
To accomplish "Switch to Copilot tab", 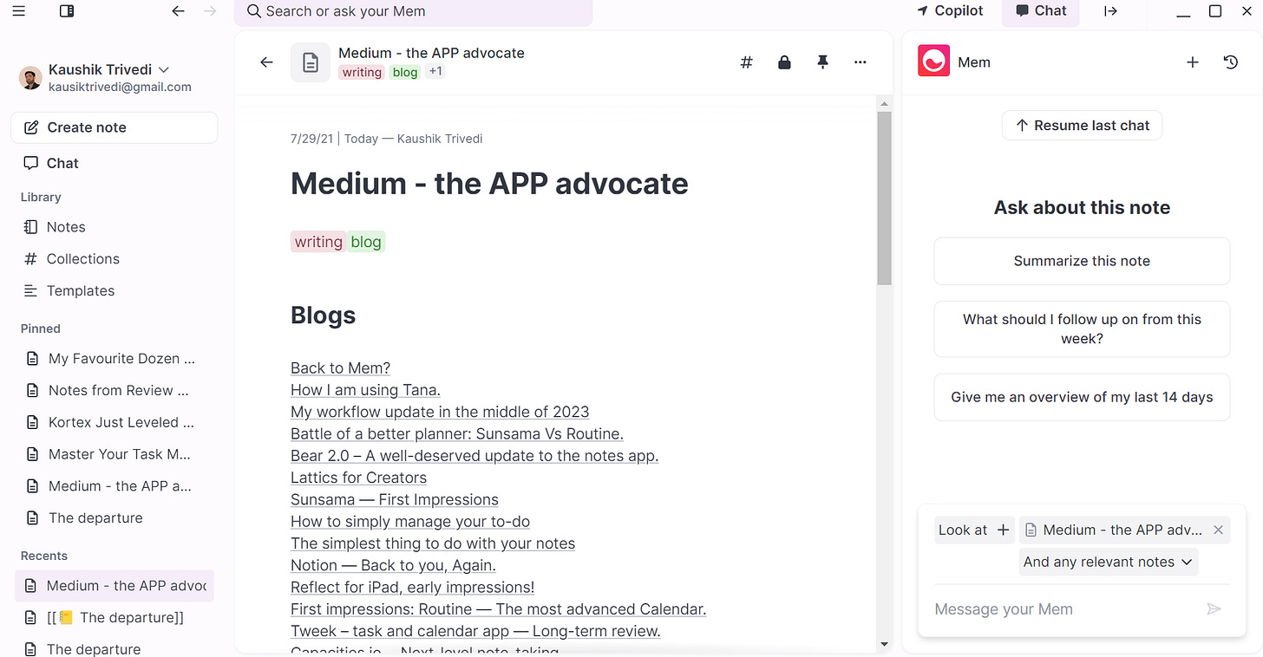I will [950, 10].
